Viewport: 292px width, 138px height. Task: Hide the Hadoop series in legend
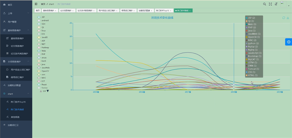tap(43, 48)
